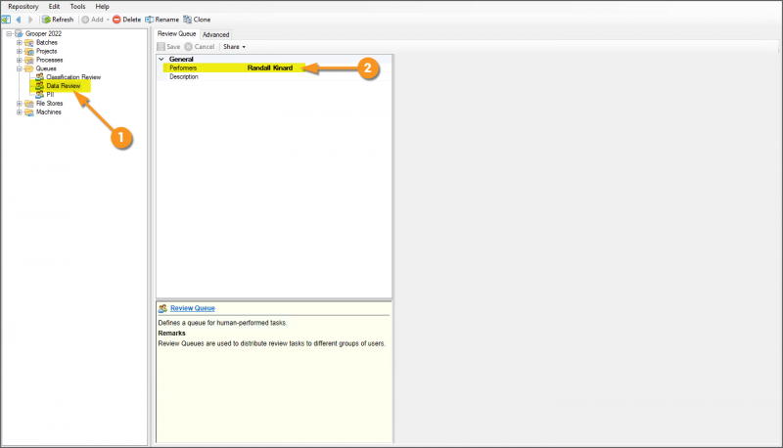Click the Cancel button

click(200, 46)
